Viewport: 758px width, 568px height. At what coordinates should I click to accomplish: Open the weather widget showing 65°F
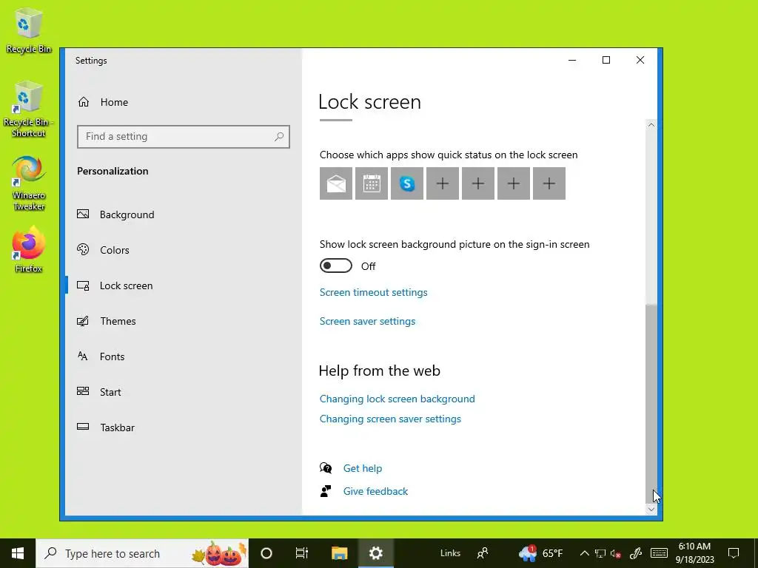click(540, 553)
